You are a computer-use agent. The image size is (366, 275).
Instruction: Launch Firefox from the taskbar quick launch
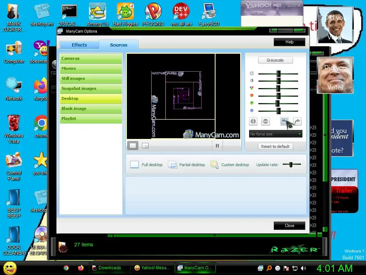pos(81,268)
